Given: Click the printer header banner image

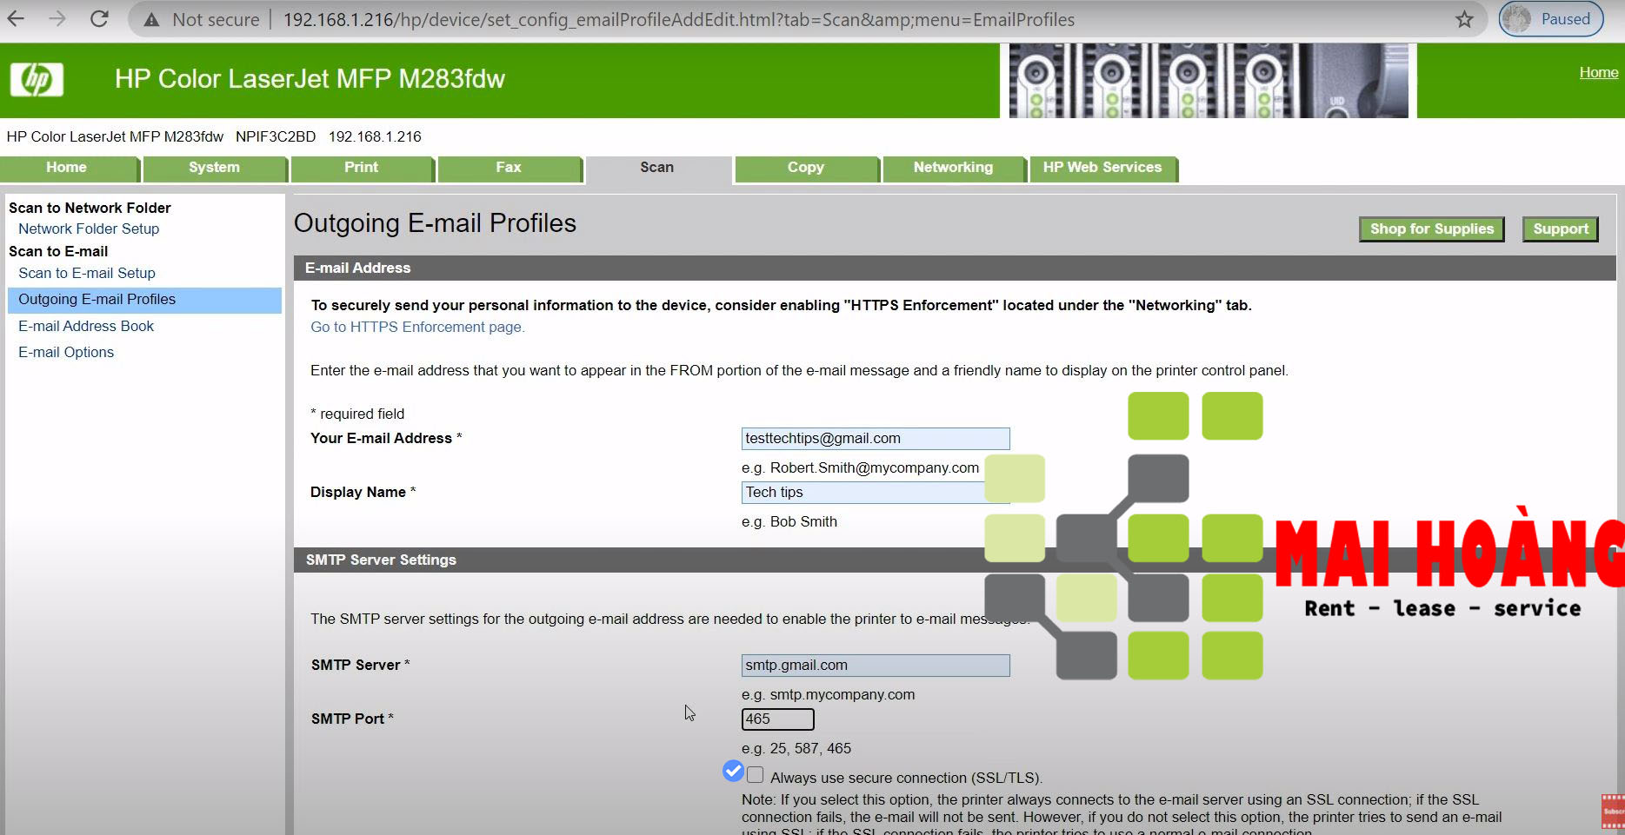Looking at the screenshot, I should click(1208, 81).
